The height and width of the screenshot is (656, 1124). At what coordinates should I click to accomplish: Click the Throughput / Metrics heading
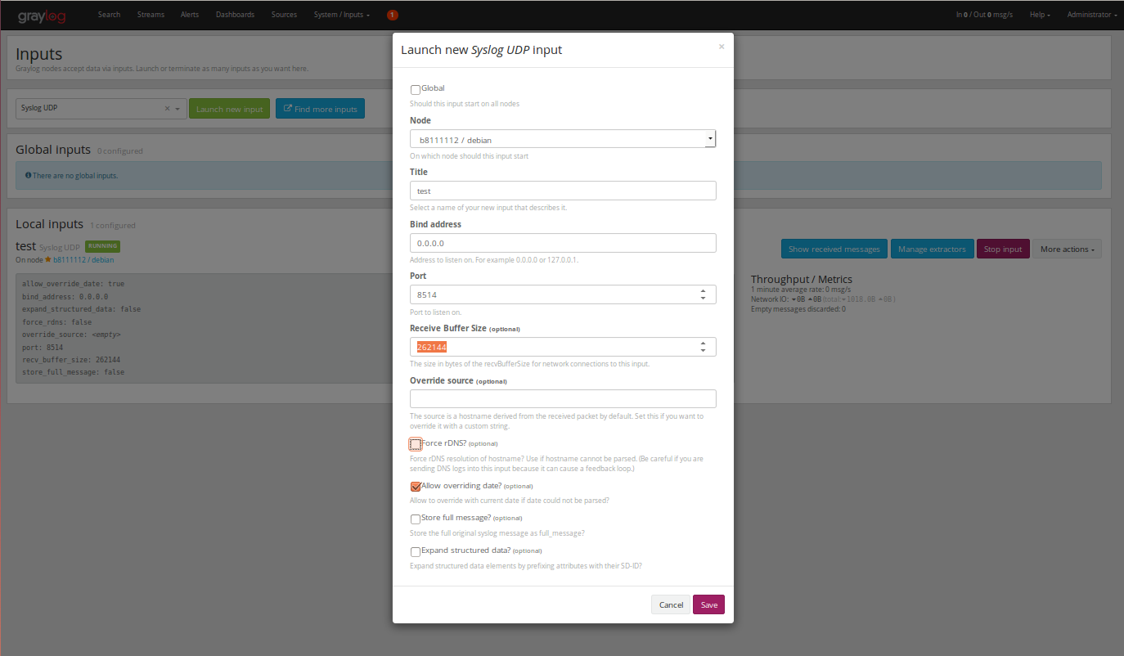(x=801, y=280)
